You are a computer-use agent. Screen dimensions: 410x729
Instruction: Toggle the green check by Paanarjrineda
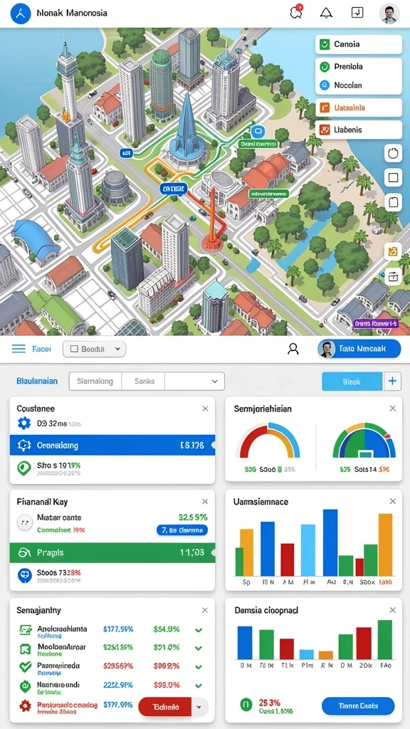pyautogui.click(x=24, y=666)
